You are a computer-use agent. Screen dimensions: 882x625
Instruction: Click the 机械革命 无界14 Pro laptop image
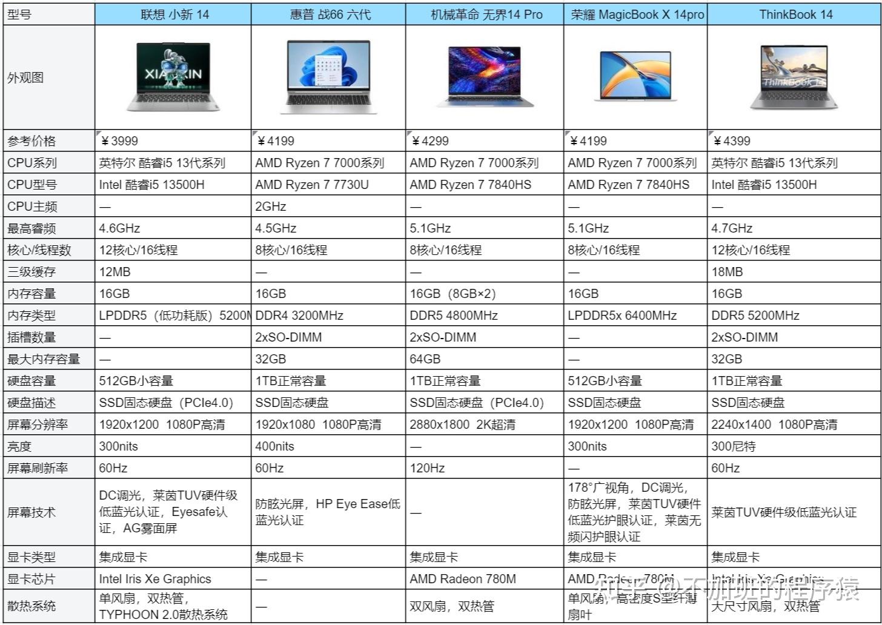point(485,77)
